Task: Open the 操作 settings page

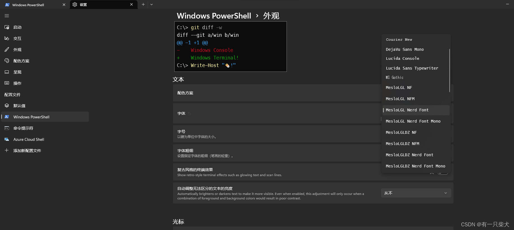Action: point(45,83)
